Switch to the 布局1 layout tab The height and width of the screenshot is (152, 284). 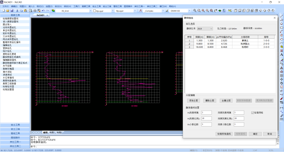coord(52,133)
